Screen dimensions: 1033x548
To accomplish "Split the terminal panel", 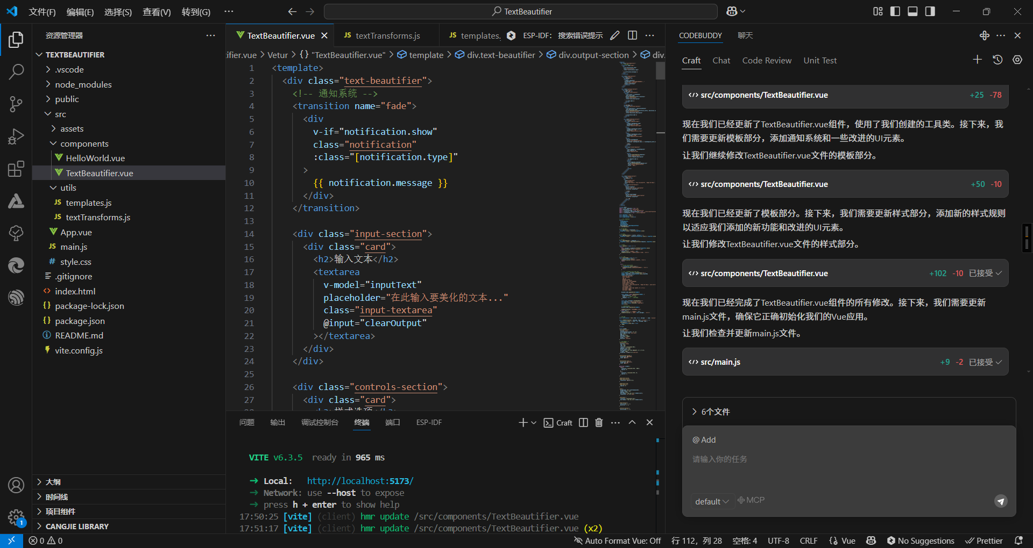I will (583, 423).
